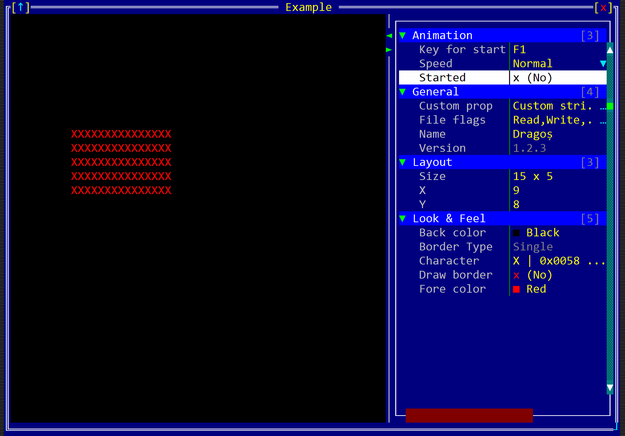Click the scrollbar up arrow
625x436 pixels.
coord(610,50)
